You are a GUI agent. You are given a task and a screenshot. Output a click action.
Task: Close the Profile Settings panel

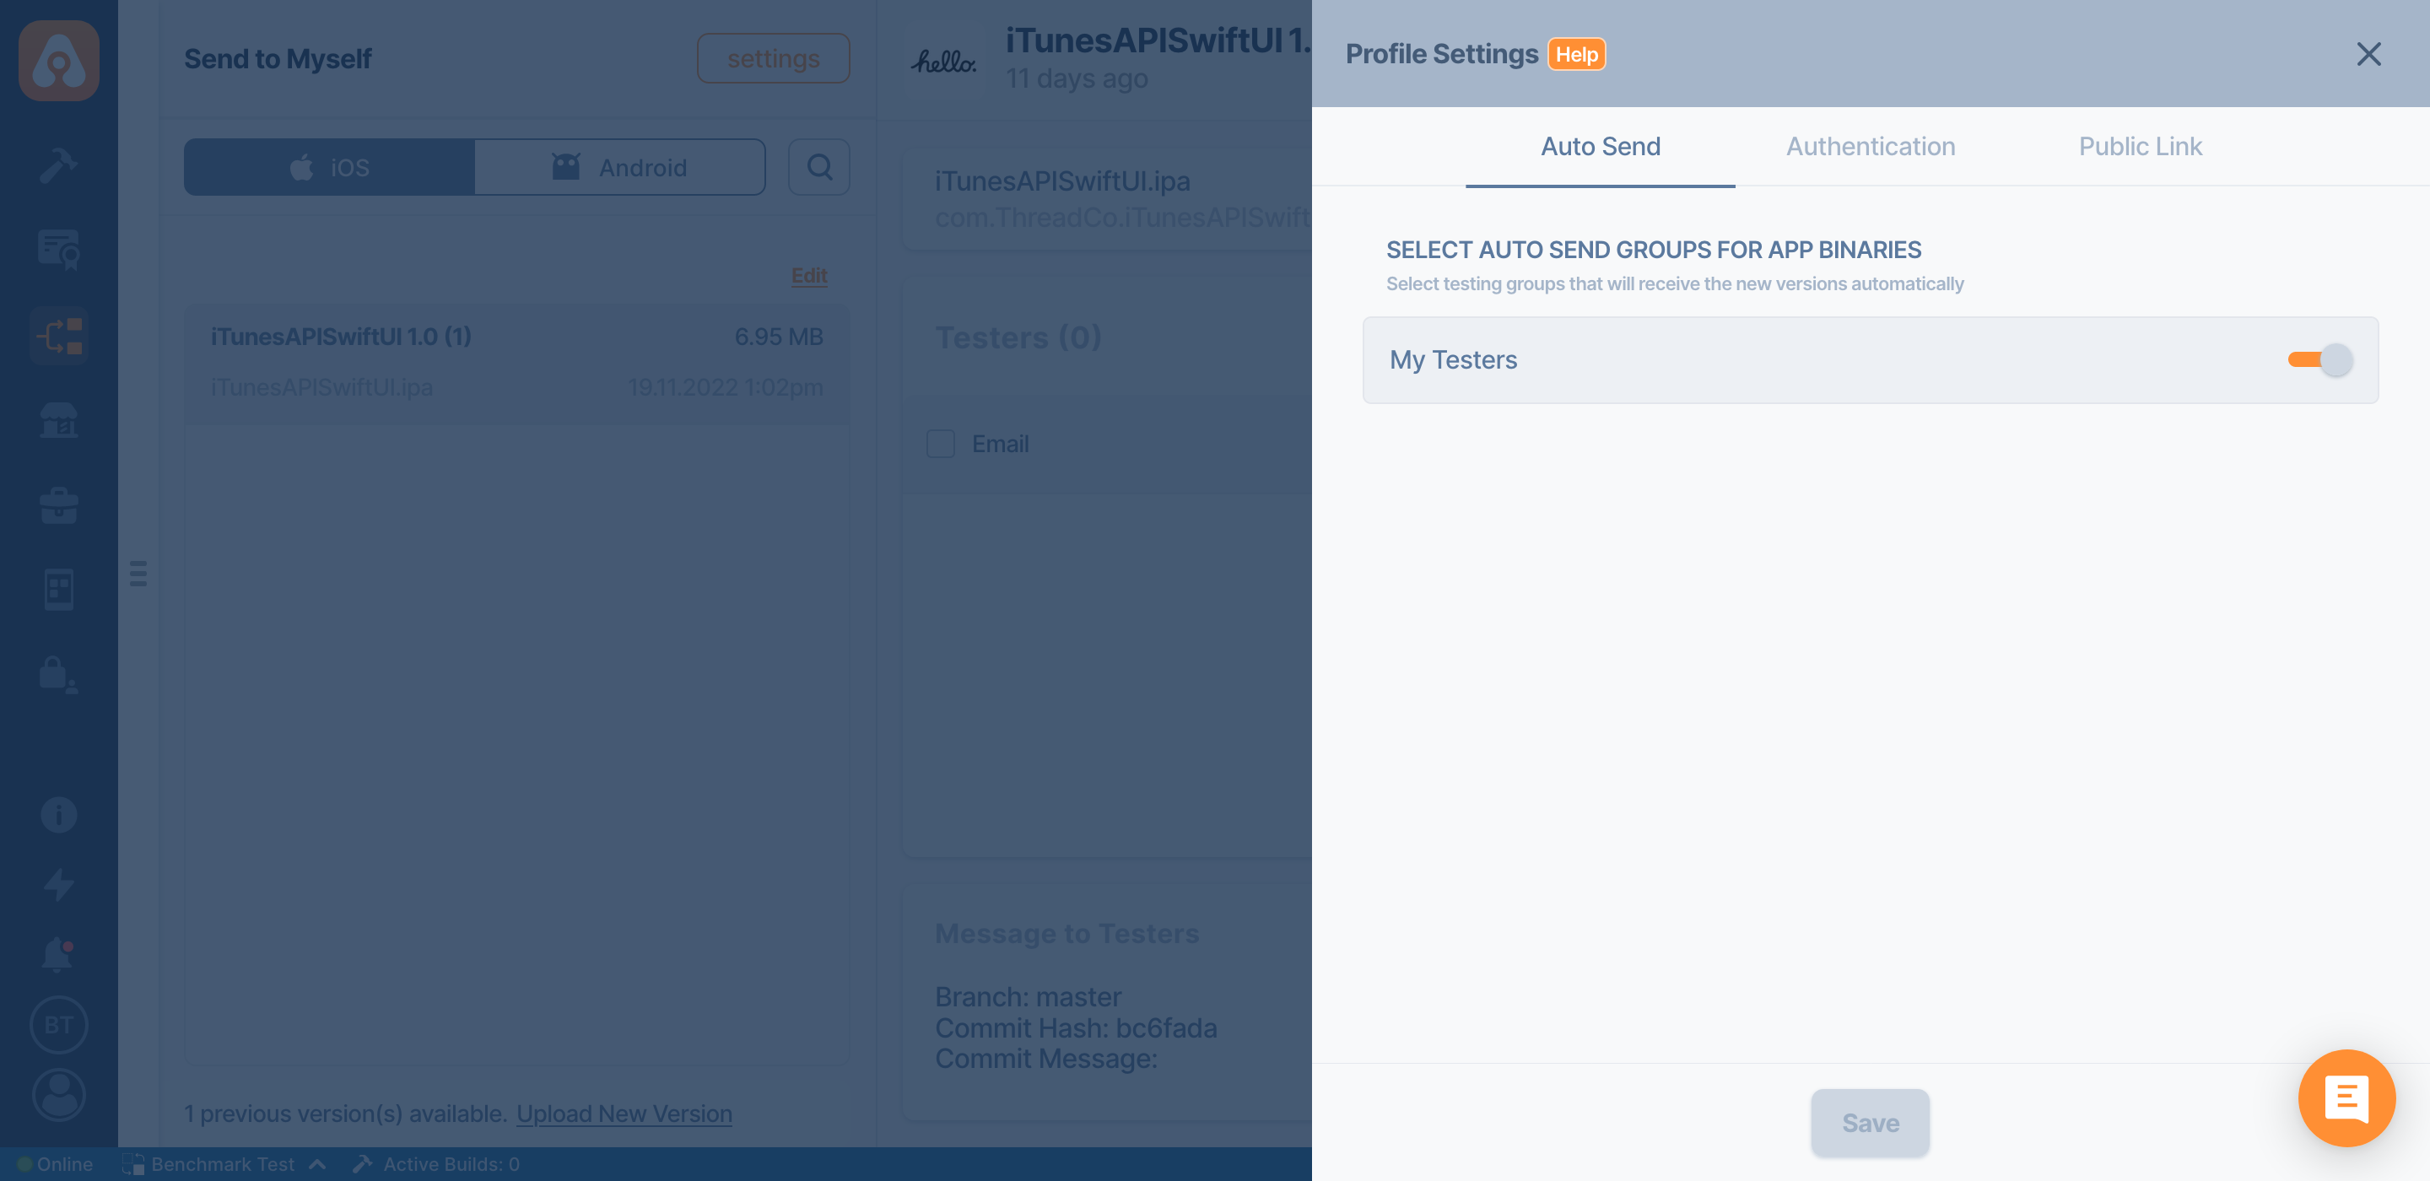[2368, 54]
